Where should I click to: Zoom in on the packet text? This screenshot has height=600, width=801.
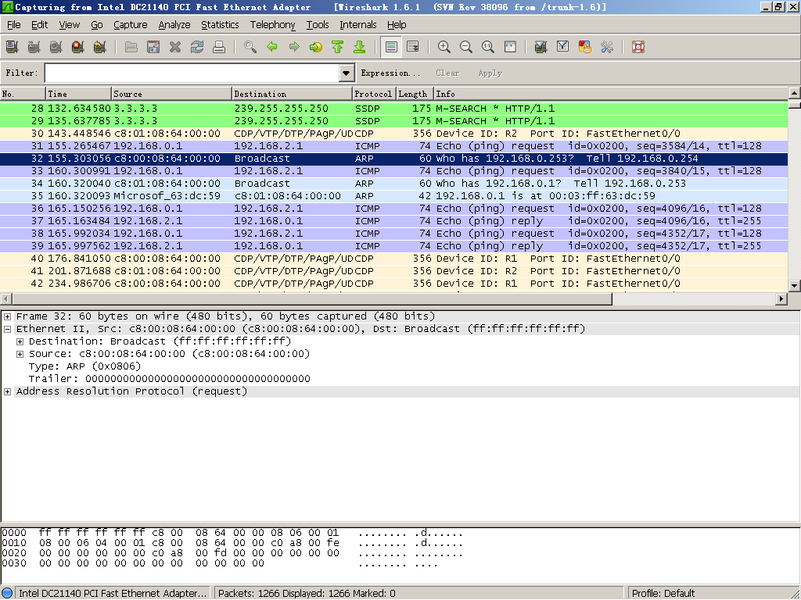(444, 47)
